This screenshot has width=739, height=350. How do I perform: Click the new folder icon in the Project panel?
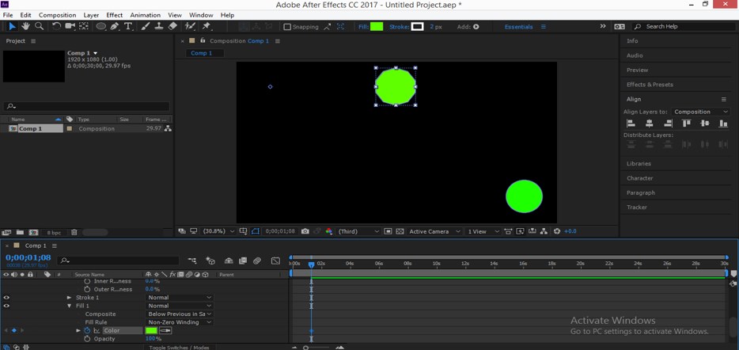[x=20, y=232]
